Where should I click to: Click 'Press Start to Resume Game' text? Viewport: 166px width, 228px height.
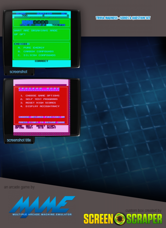point(41,122)
